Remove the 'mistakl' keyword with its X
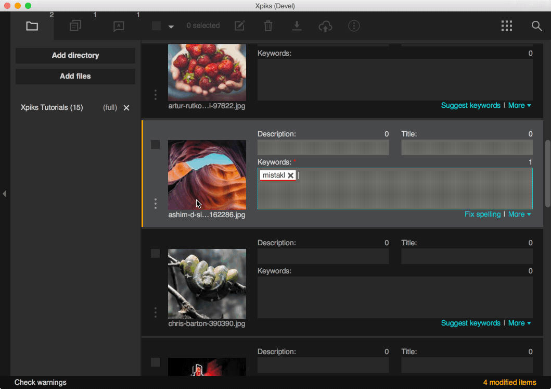Screen dimensions: 551x389 point(290,175)
